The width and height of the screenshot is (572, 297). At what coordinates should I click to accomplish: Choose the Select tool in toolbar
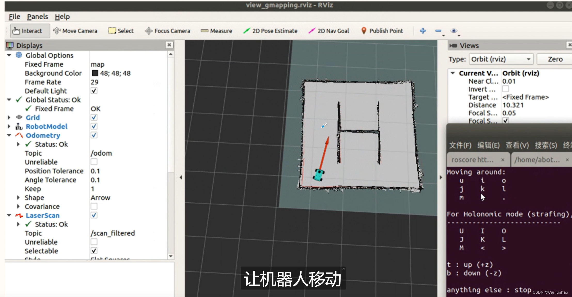point(121,31)
